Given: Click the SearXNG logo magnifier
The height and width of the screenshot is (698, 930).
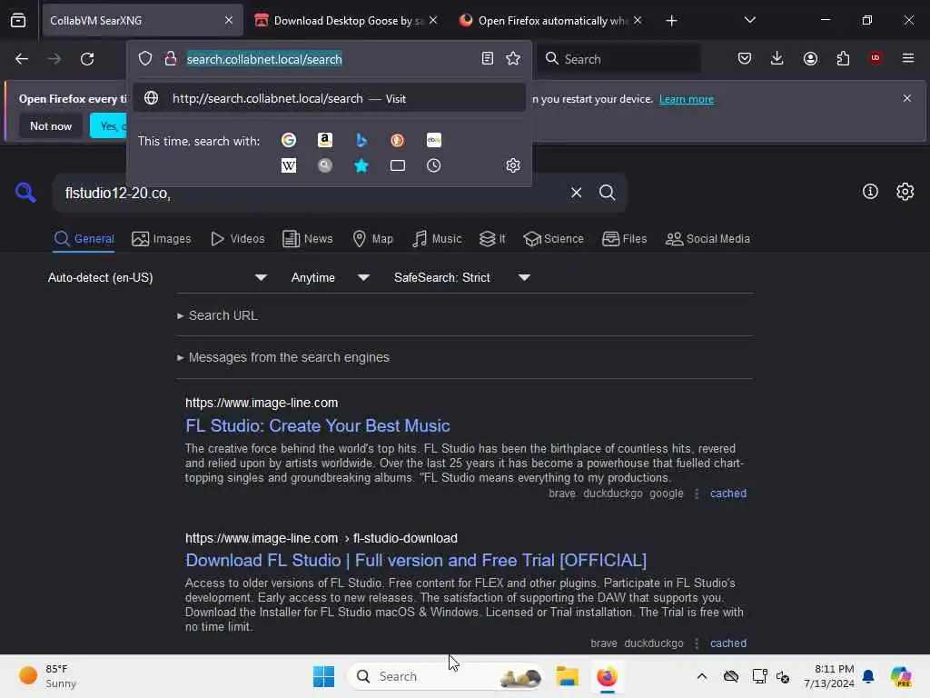Looking at the screenshot, I should (x=25, y=193).
